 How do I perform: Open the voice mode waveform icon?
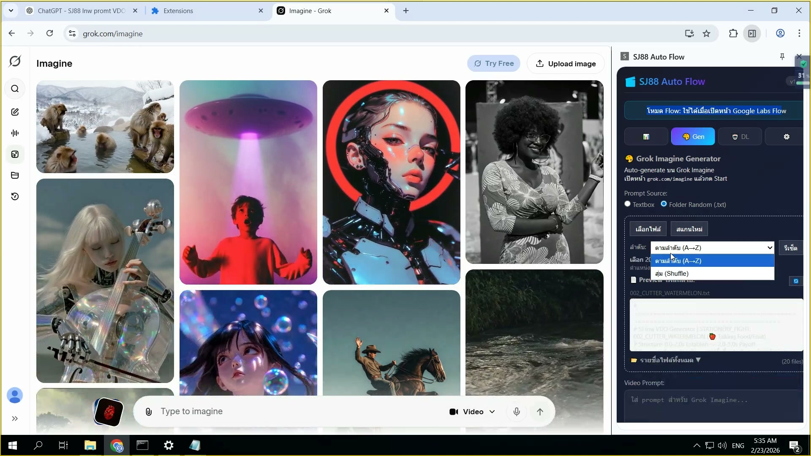(15, 133)
